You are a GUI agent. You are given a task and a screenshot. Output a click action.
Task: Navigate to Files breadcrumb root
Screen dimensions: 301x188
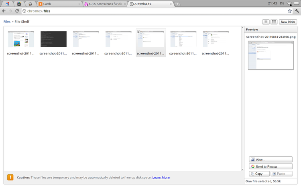7,22
